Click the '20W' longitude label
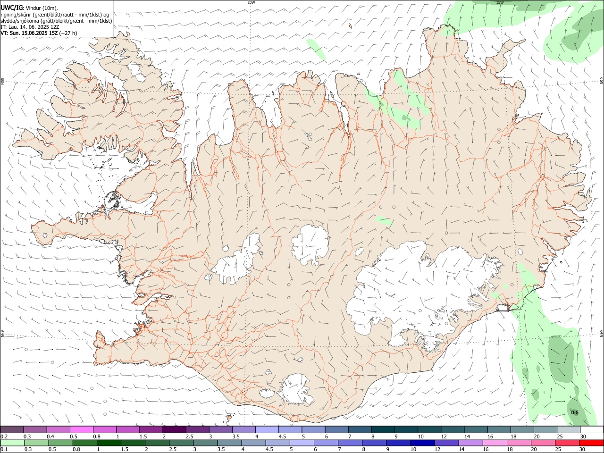This screenshot has width=604, height=453. click(x=251, y=2)
